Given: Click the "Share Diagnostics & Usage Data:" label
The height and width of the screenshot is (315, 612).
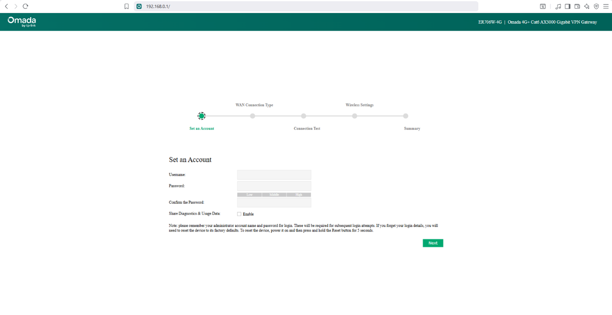Looking at the screenshot, I should pos(195,214).
